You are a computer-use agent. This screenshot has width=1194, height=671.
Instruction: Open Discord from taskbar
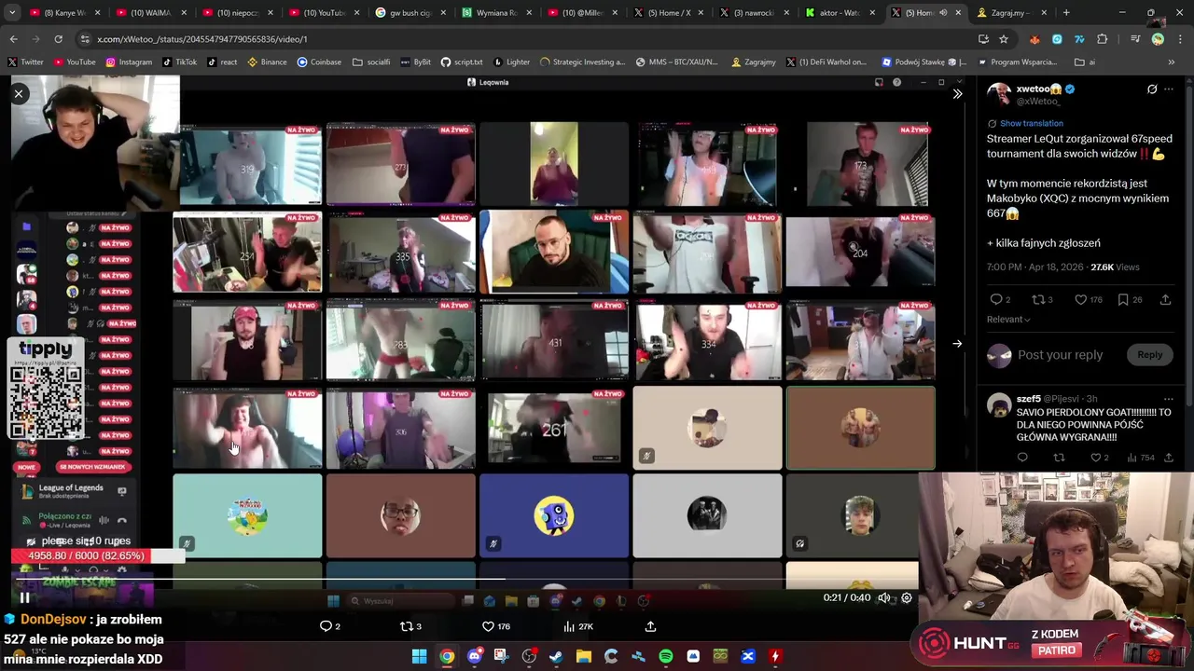474,657
